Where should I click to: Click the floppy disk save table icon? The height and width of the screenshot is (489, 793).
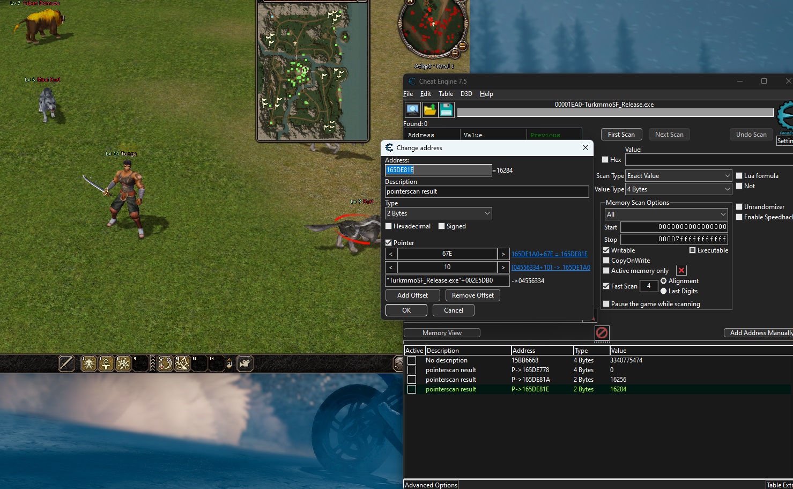(447, 110)
